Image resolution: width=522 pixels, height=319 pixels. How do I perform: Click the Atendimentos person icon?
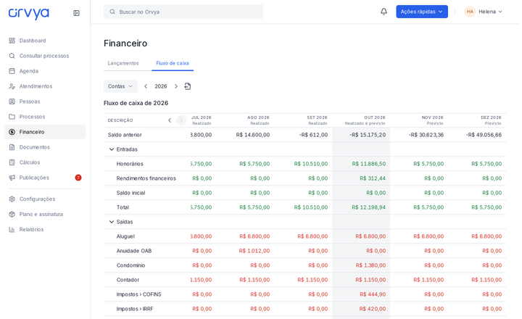(x=12, y=86)
